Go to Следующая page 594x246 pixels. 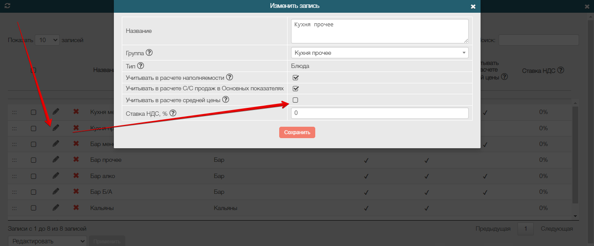point(557,228)
